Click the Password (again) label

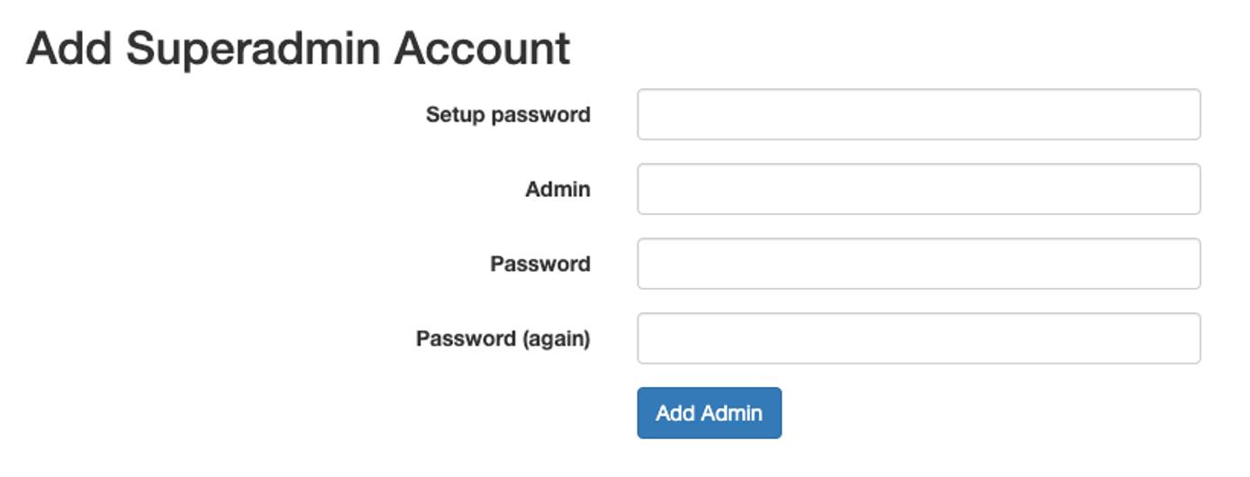503,338
